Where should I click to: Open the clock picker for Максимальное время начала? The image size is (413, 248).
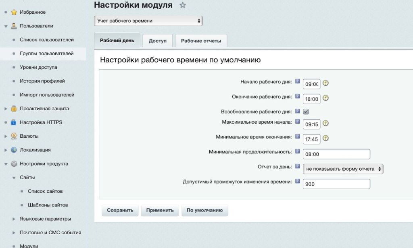click(x=325, y=124)
